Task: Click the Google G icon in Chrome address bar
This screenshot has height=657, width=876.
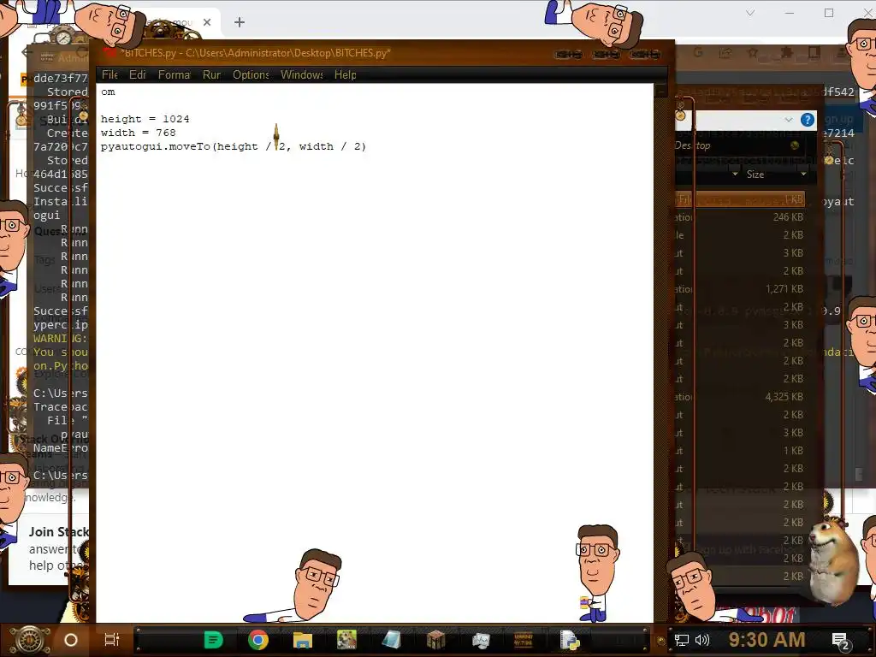Action: point(698,53)
